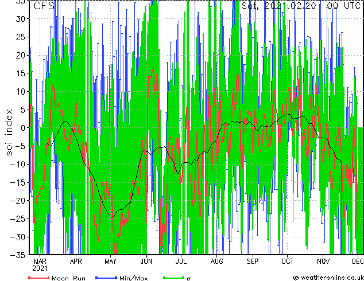Click the date stamp 'Sat, 2021.02.20 00 UTC'
Viewport: 364px width, 281px height.
coord(301,5)
